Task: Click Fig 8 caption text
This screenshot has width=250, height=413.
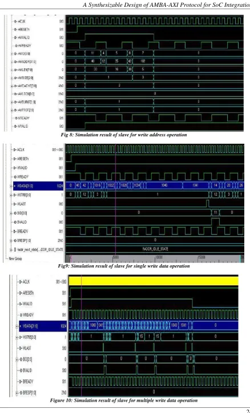Action: (124, 135)
